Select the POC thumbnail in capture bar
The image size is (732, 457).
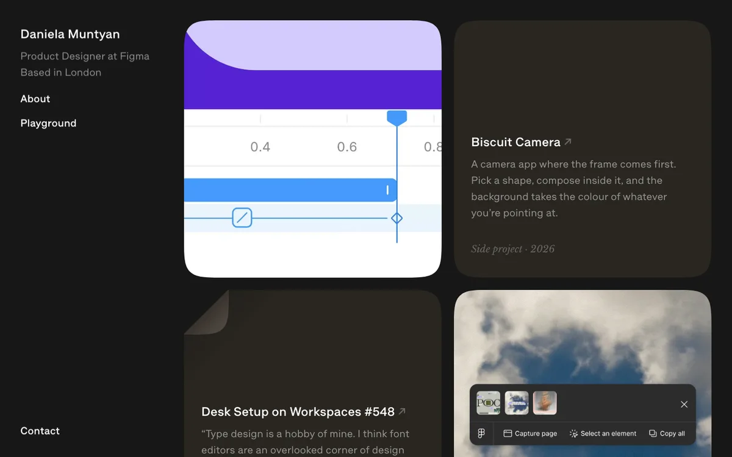coord(488,403)
